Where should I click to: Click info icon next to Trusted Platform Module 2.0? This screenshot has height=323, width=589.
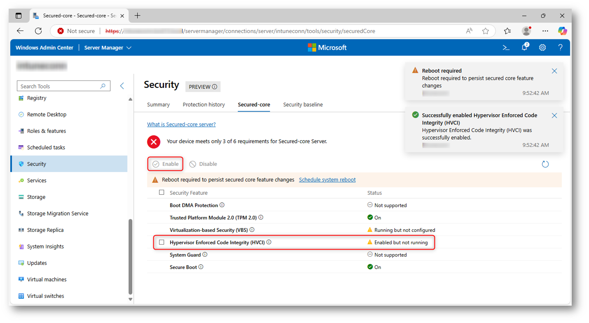(261, 217)
